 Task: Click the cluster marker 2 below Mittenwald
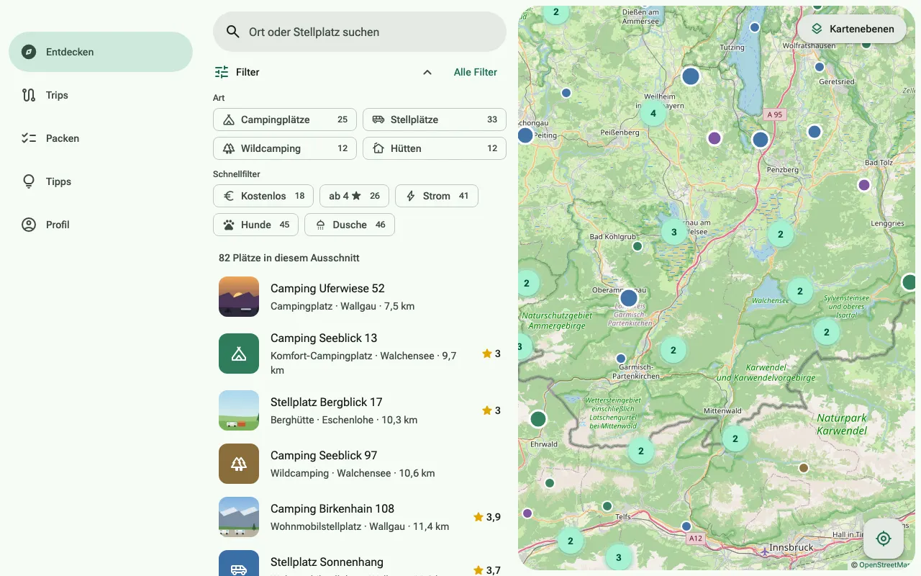[x=735, y=438]
